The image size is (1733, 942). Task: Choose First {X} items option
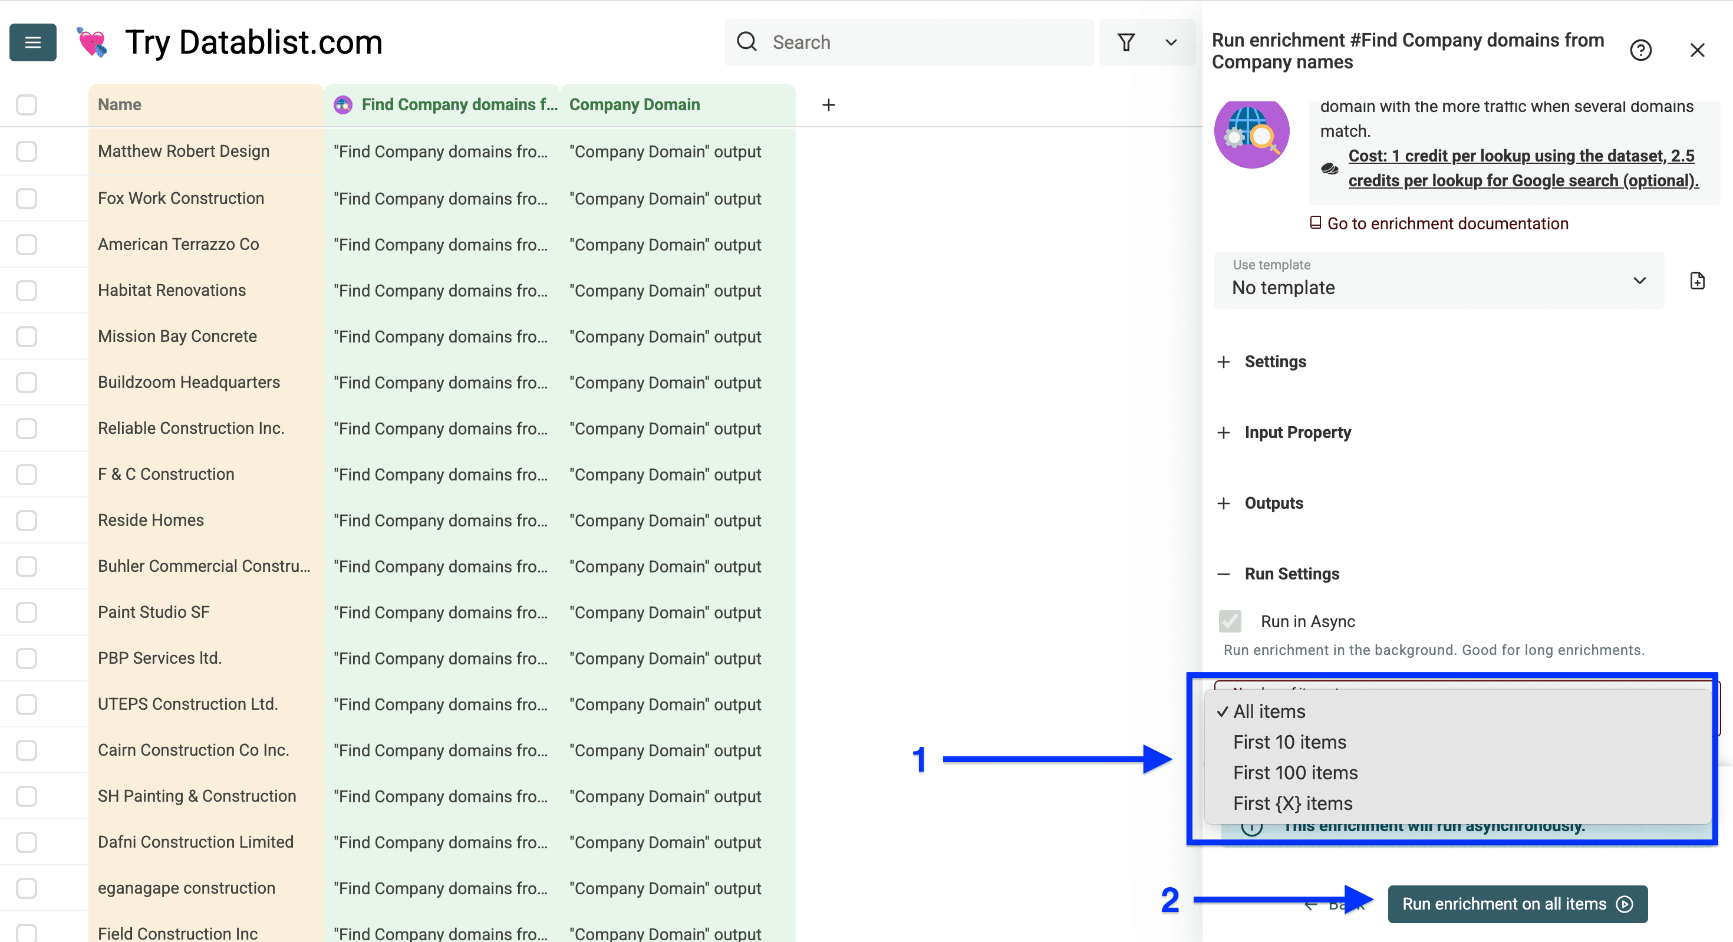point(1292,803)
